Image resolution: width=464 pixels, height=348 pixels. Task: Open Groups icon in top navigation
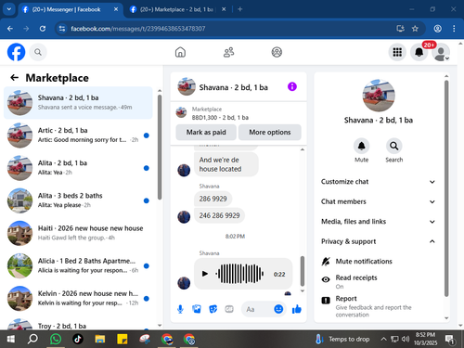coord(277,52)
